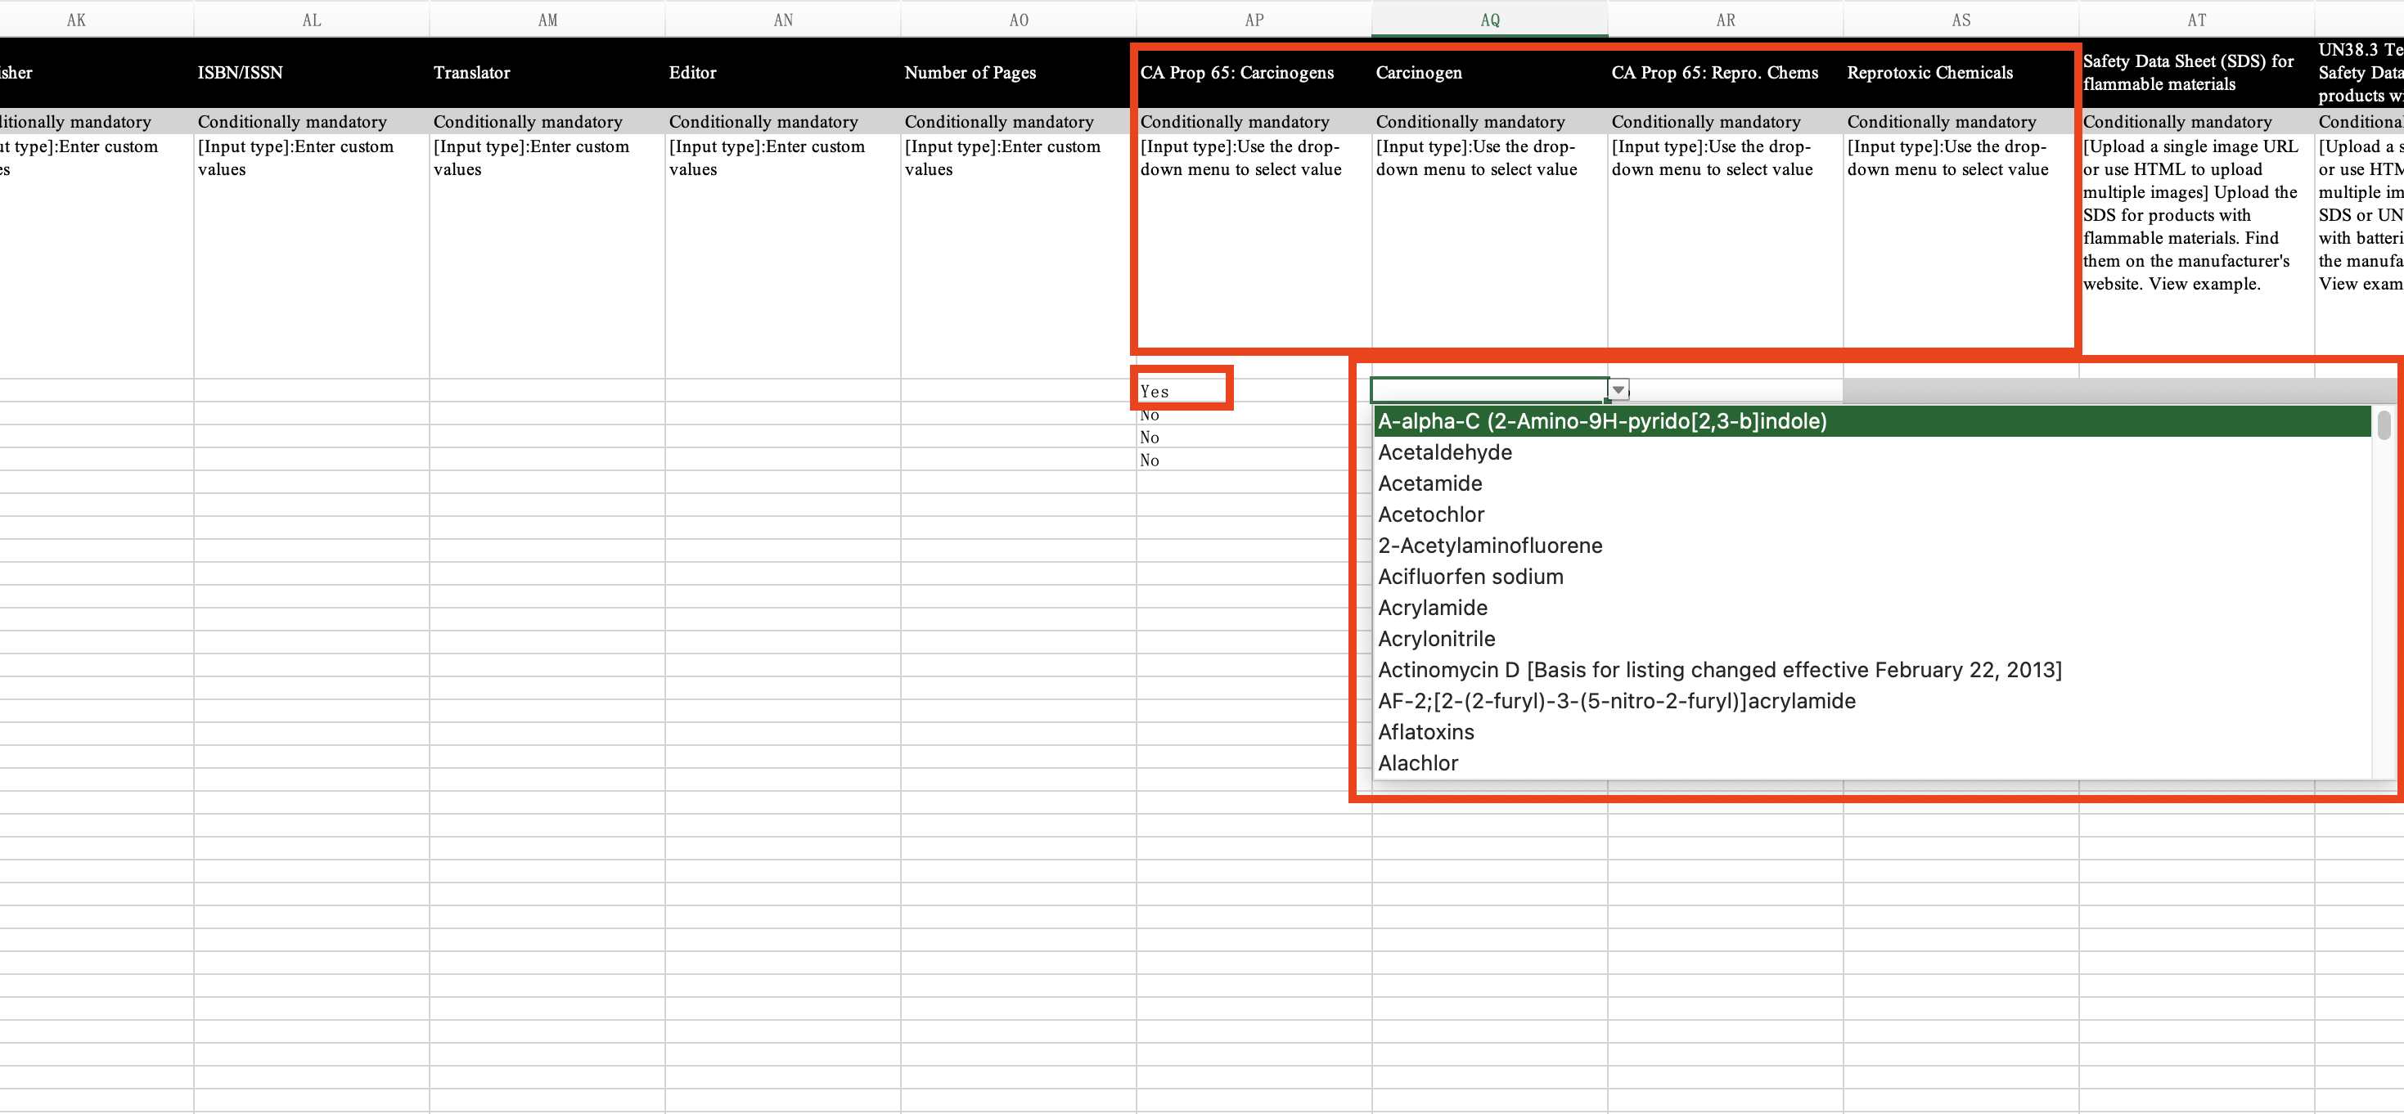Screen dimensions: 2404x1114
Task: Pick Aflatoxins from the dropdown list
Action: (1426, 732)
